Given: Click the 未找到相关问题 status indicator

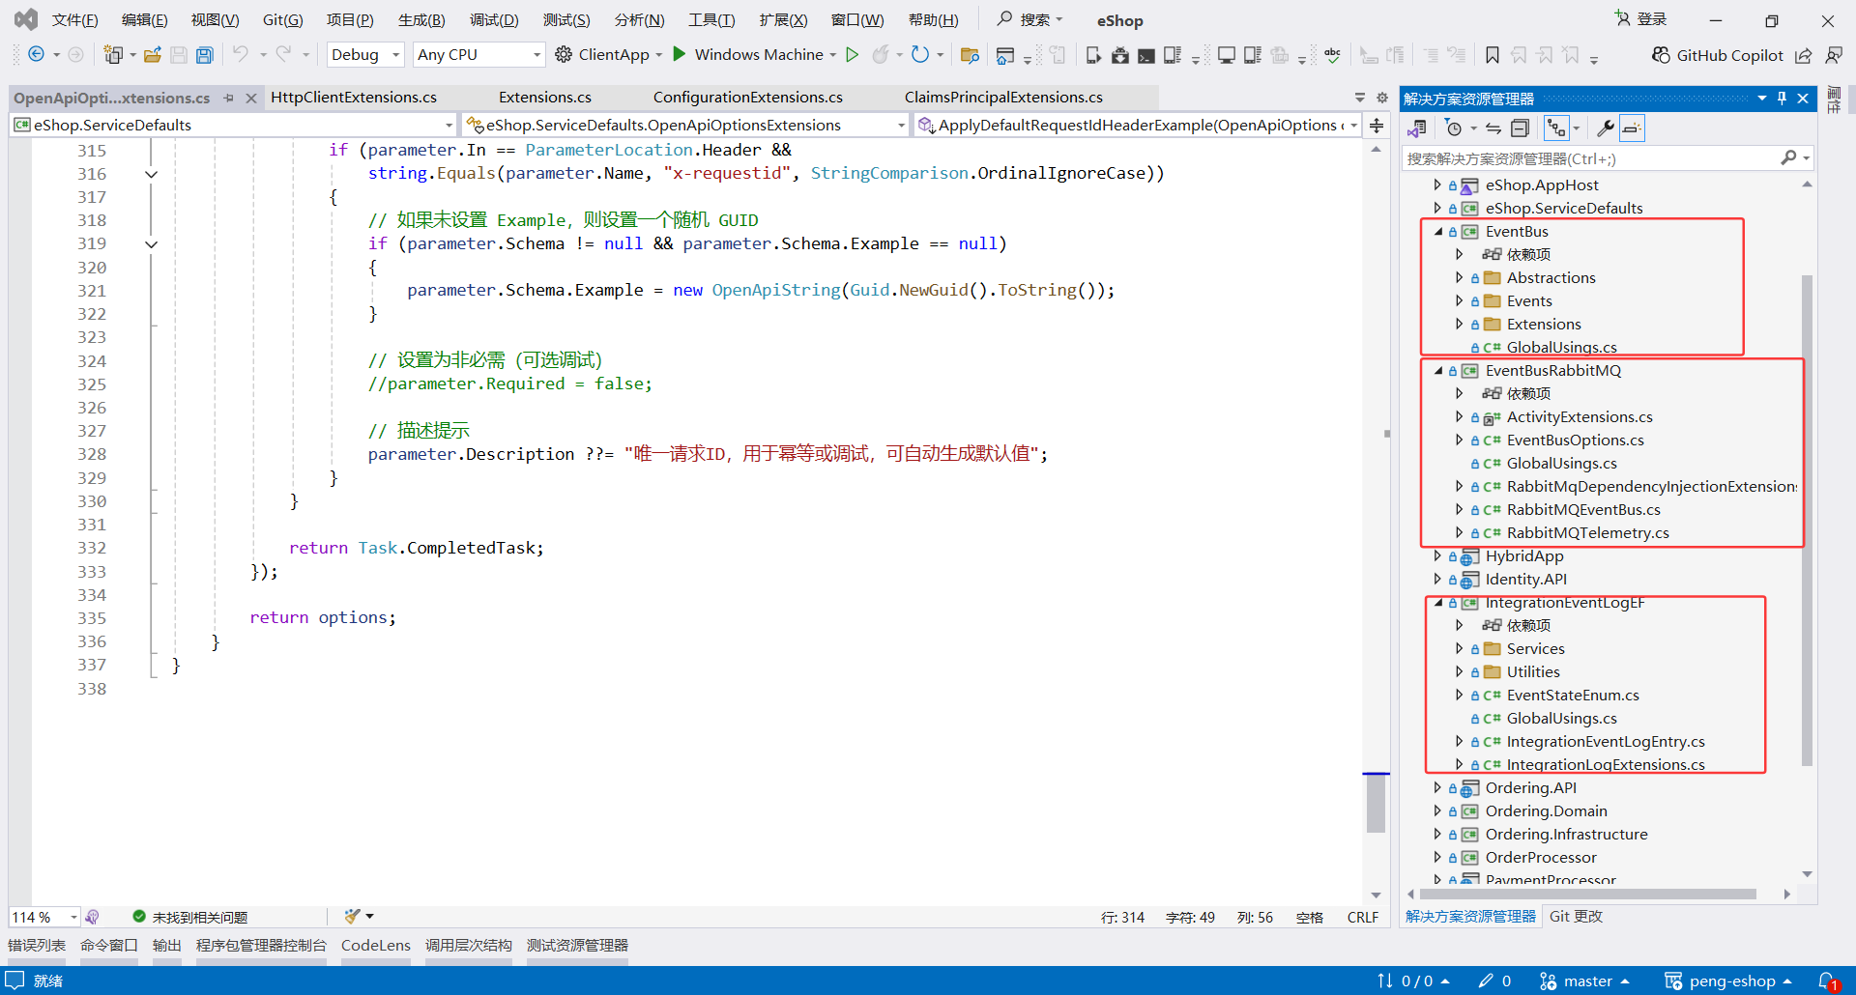Looking at the screenshot, I should [190, 917].
